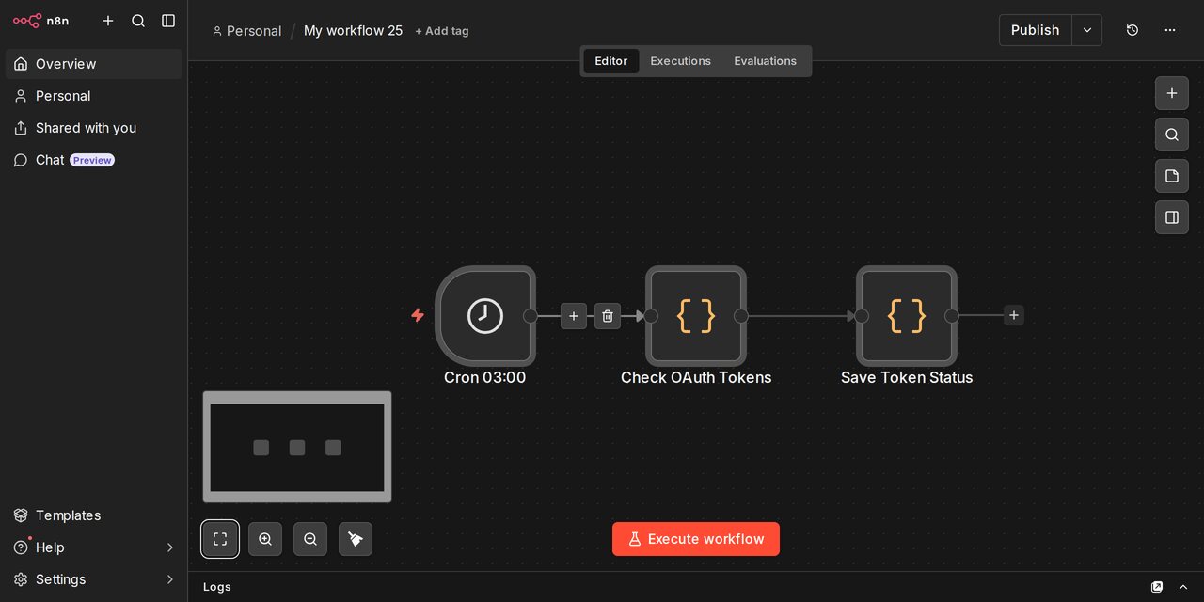The image size is (1204, 602).
Task: Open search from sidebar magnifier icon
Action: click(x=138, y=21)
